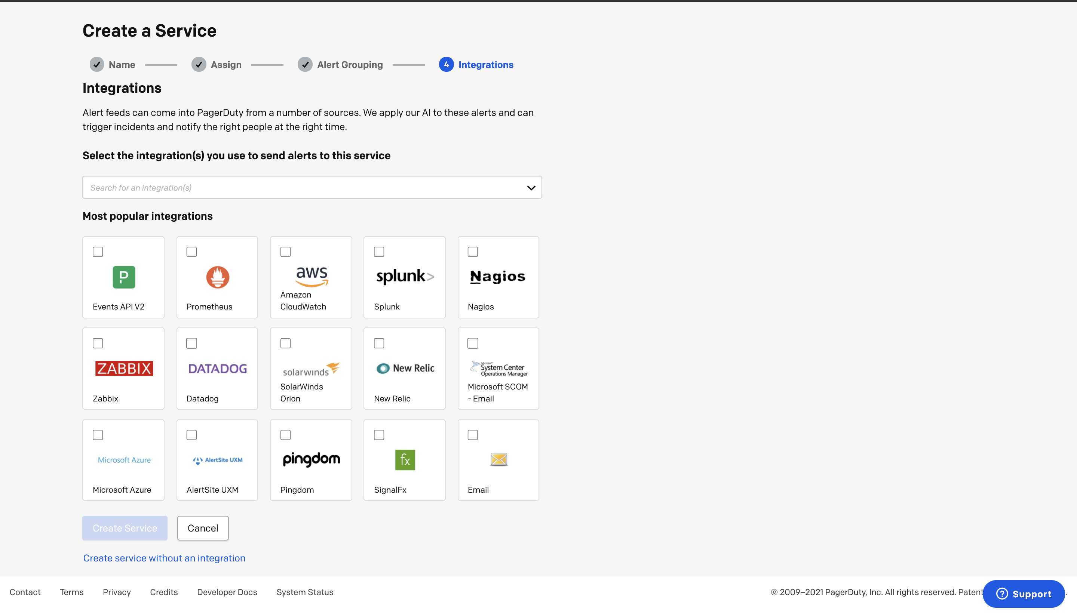
Task: Click the 'Amazon CloudWatch' card label
Action: tap(303, 301)
